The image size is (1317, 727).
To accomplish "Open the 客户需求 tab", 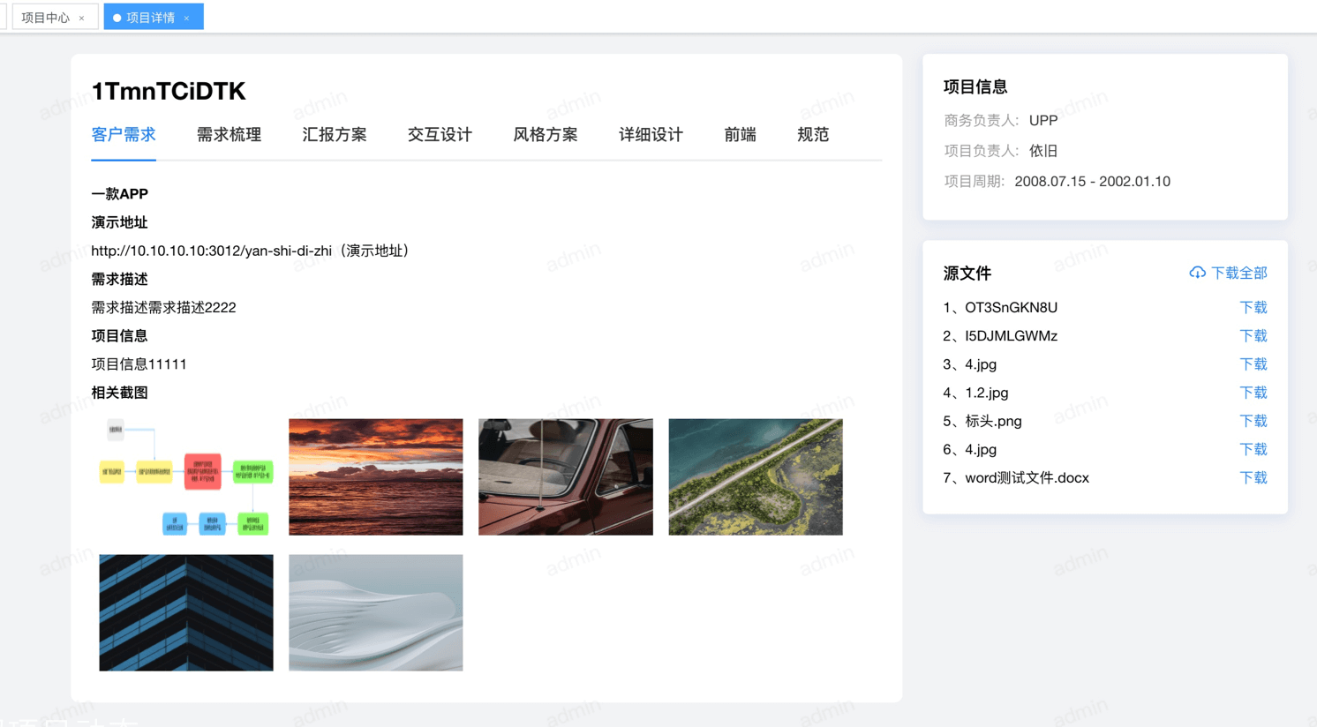I will tap(124, 135).
